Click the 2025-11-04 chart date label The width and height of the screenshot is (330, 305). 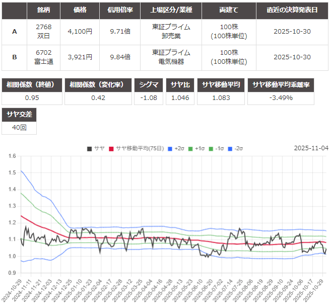point(311,148)
